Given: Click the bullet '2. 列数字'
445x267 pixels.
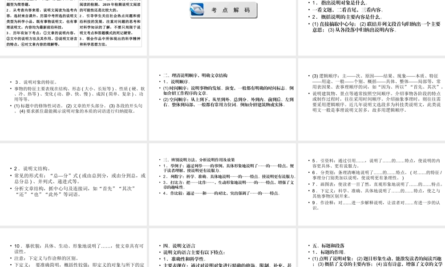Looking at the screenshot, I should pos(229,176).
